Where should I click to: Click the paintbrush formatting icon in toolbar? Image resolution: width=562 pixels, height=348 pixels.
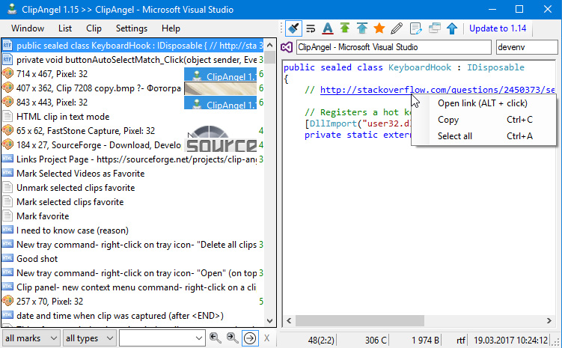(293, 28)
